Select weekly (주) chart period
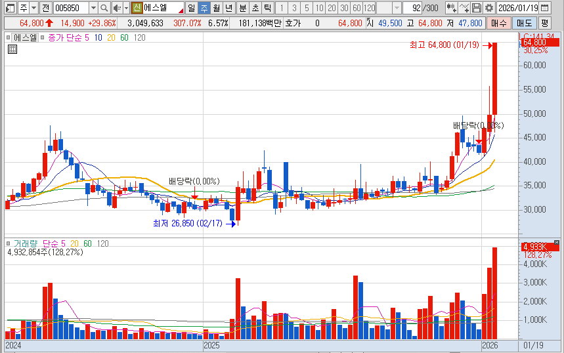 tap(204, 8)
